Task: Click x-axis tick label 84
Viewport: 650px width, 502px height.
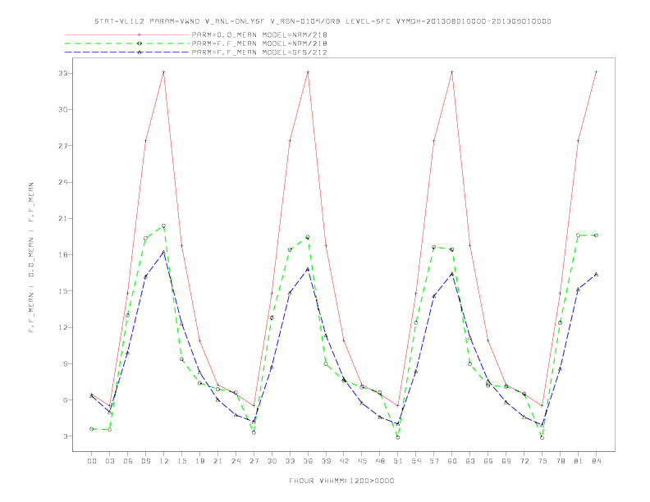Action: [597, 461]
